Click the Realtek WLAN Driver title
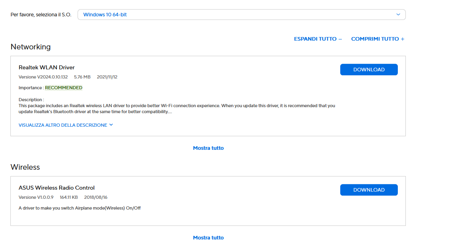Viewport: 451px width, 249px height. (47, 67)
